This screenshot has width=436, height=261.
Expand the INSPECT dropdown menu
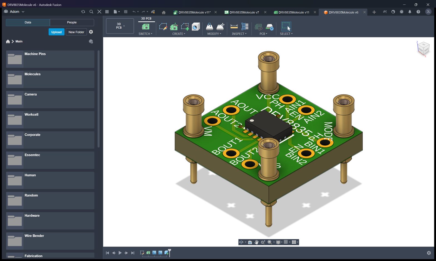239,34
